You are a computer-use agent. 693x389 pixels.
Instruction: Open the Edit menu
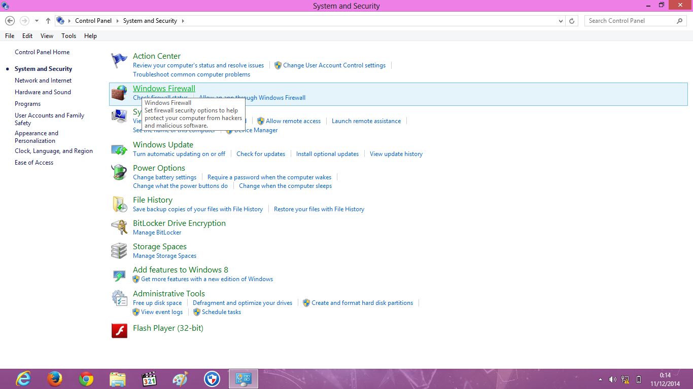(x=27, y=36)
